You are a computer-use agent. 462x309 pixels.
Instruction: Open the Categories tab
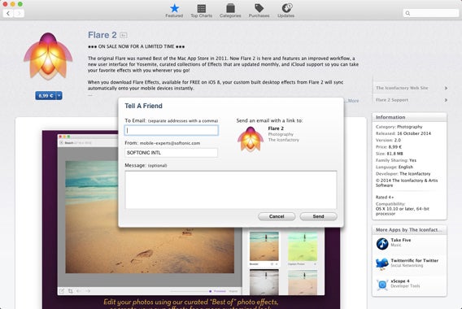pos(230,11)
